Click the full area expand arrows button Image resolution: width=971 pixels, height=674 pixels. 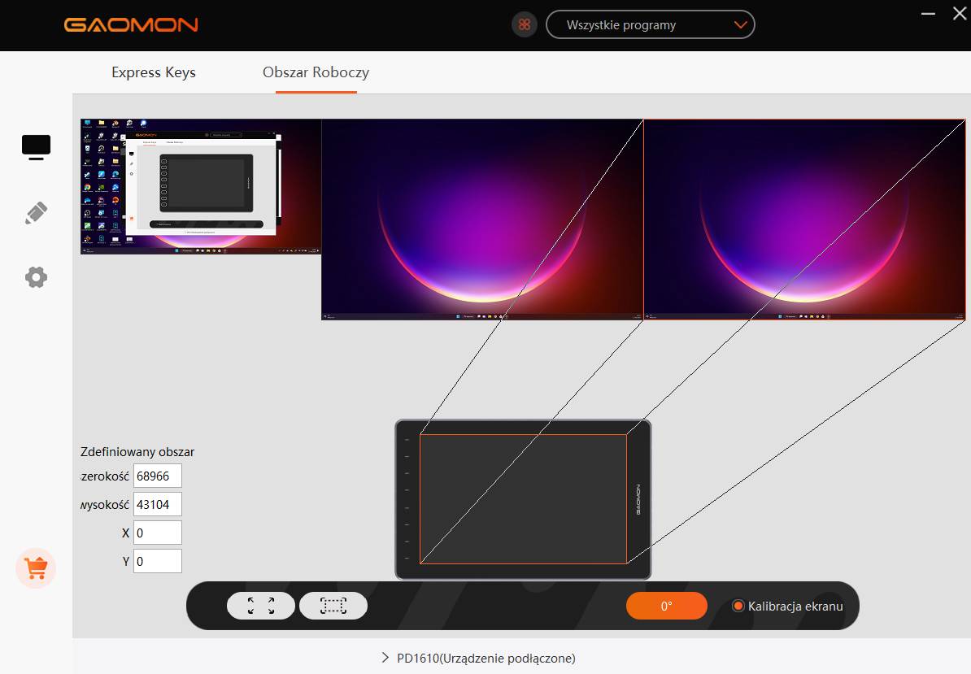click(260, 606)
